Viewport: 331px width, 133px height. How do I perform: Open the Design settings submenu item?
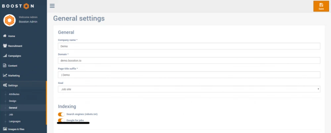tap(13, 101)
